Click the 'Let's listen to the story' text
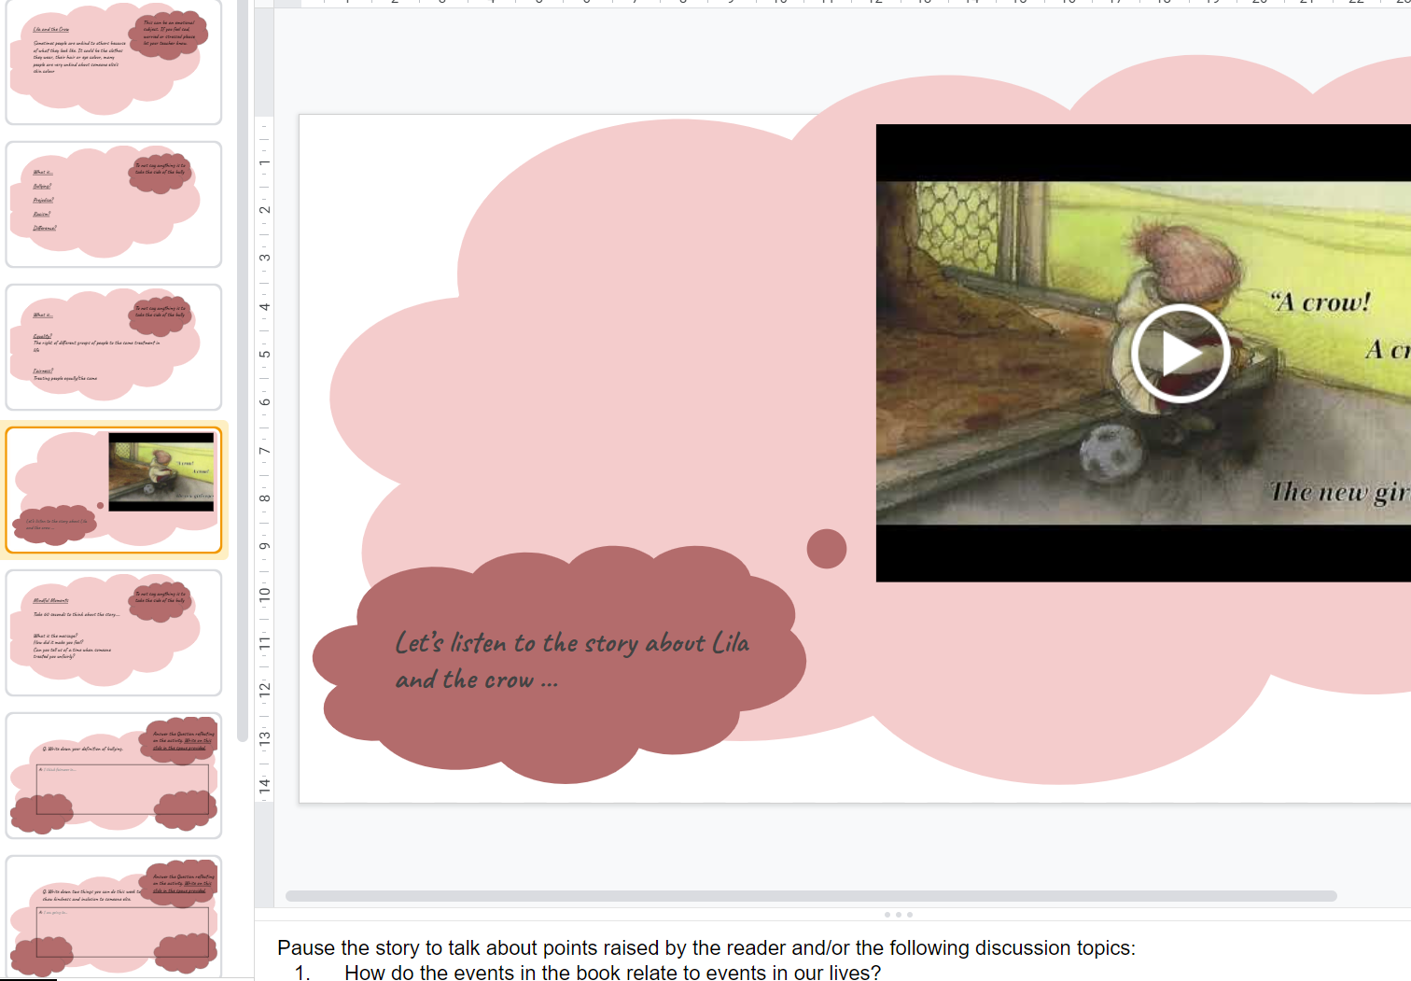Image resolution: width=1411 pixels, height=981 pixels. 571,661
